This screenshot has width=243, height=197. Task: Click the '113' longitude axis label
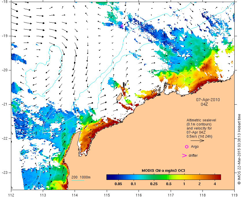pyautogui.click(x=43, y=195)
